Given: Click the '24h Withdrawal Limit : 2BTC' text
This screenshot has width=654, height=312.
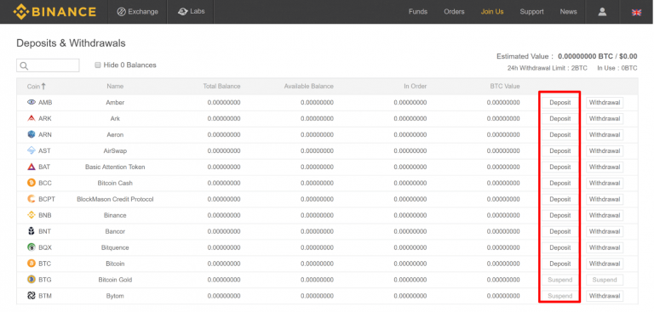Looking at the screenshot, I should tap(548, 68).
